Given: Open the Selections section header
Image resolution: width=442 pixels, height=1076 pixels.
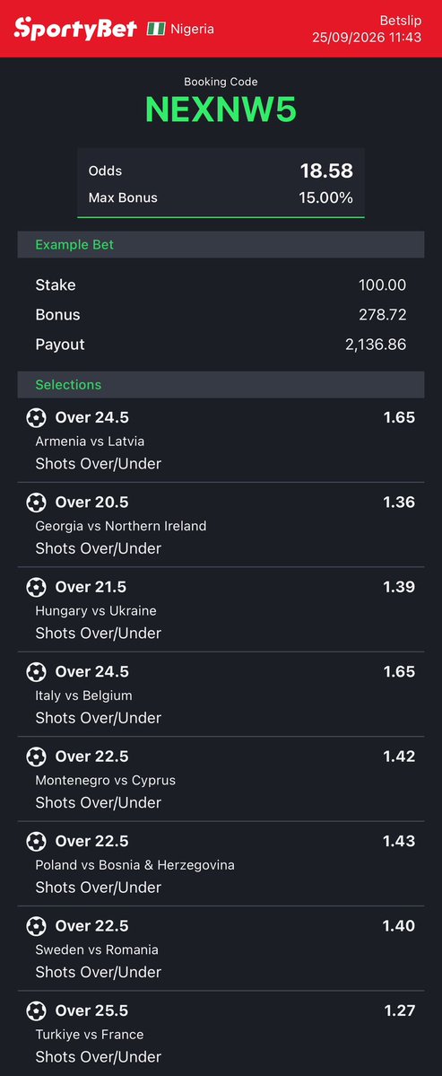Looking at the screenshot, I should [x=221, y=384].
